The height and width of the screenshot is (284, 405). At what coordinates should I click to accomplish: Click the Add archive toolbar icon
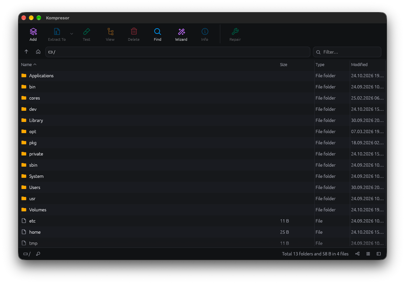click(33, 32)
